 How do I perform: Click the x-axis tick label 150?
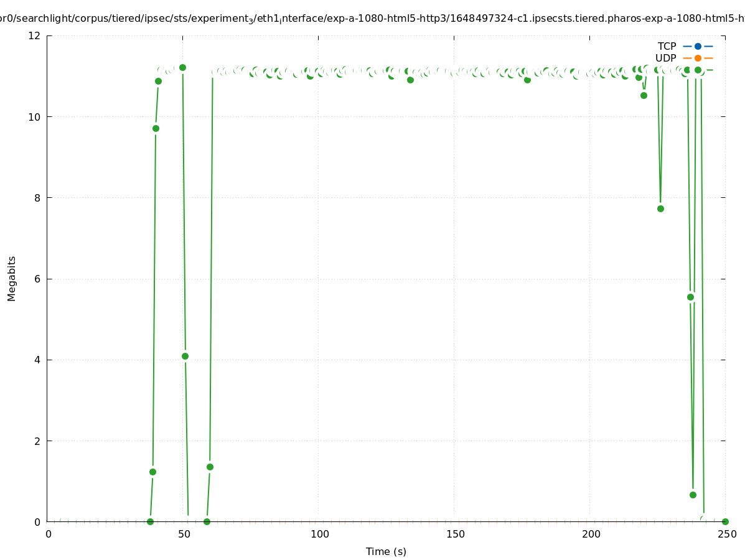(454, 534)
